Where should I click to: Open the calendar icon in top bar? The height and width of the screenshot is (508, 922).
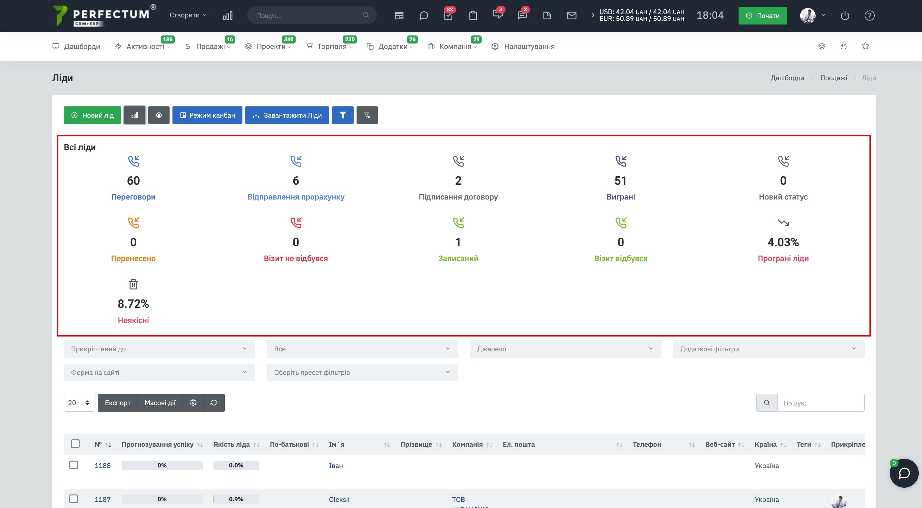point(399,15)
